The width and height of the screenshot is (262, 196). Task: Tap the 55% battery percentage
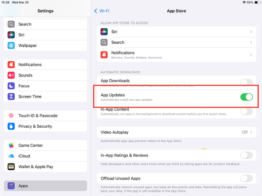(250, 2)
